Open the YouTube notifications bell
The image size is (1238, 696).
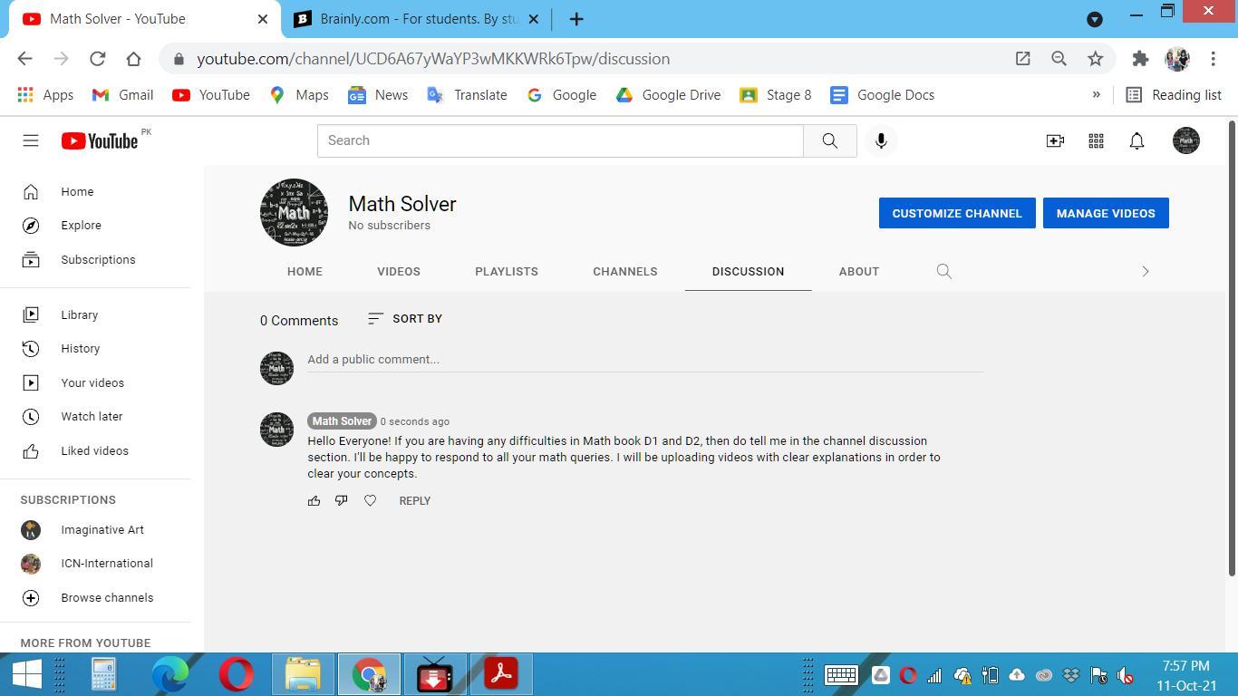[x=1136, y=140]
